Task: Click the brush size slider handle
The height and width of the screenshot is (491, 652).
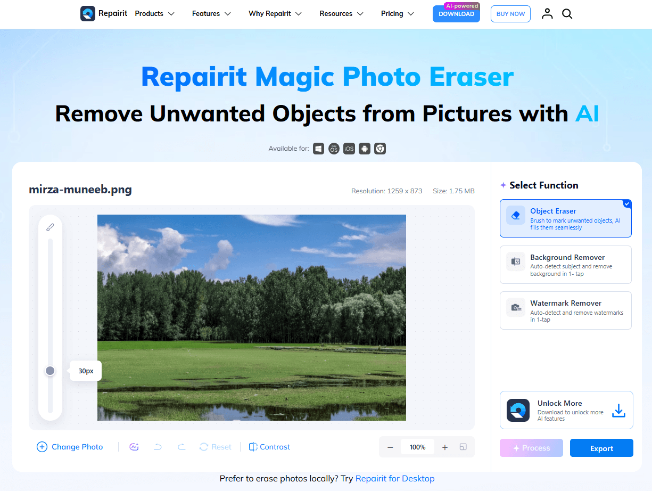Action: [50, 371]
